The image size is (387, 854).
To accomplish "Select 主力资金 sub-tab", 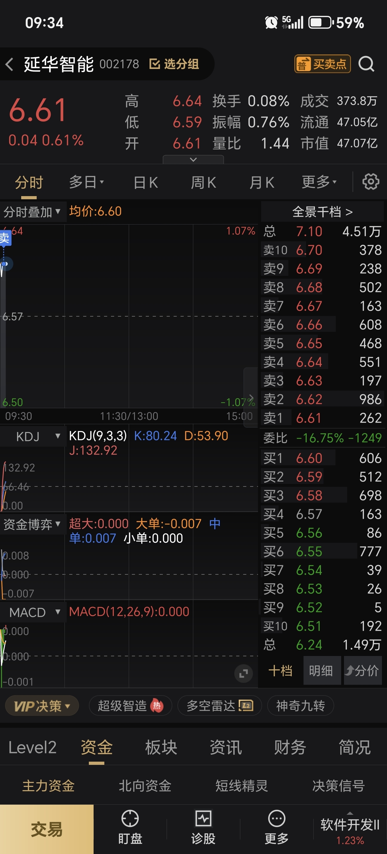I will (x=48, y=786).
